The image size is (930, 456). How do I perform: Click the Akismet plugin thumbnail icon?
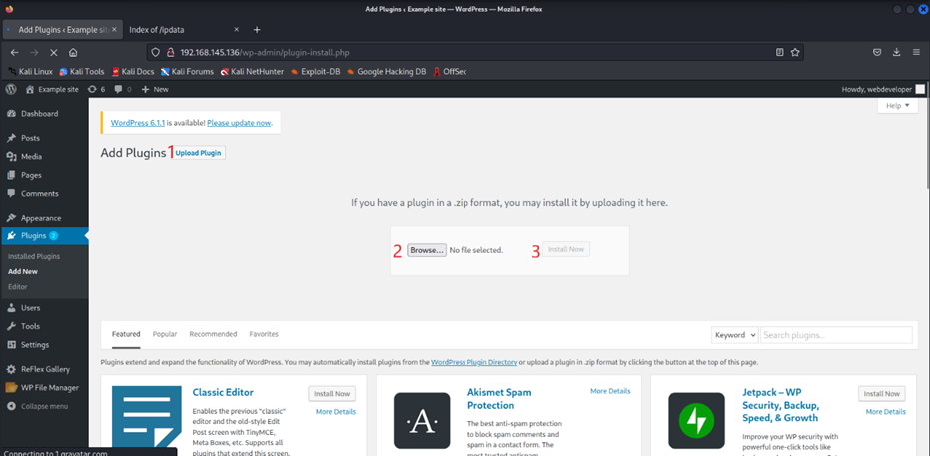coord(422,420)
